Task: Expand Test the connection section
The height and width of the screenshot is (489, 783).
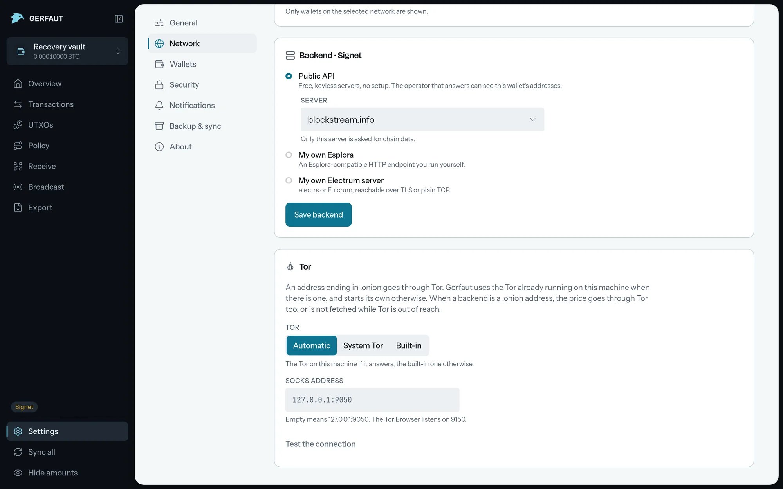Action: (320, 444)
